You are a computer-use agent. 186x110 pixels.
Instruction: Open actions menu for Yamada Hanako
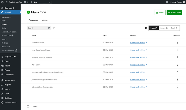[x=177, y=43]
